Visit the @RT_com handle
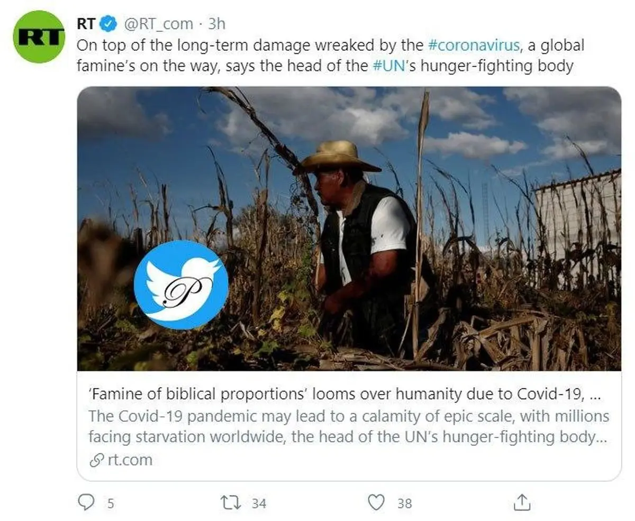635x521 pixels. 158,24
